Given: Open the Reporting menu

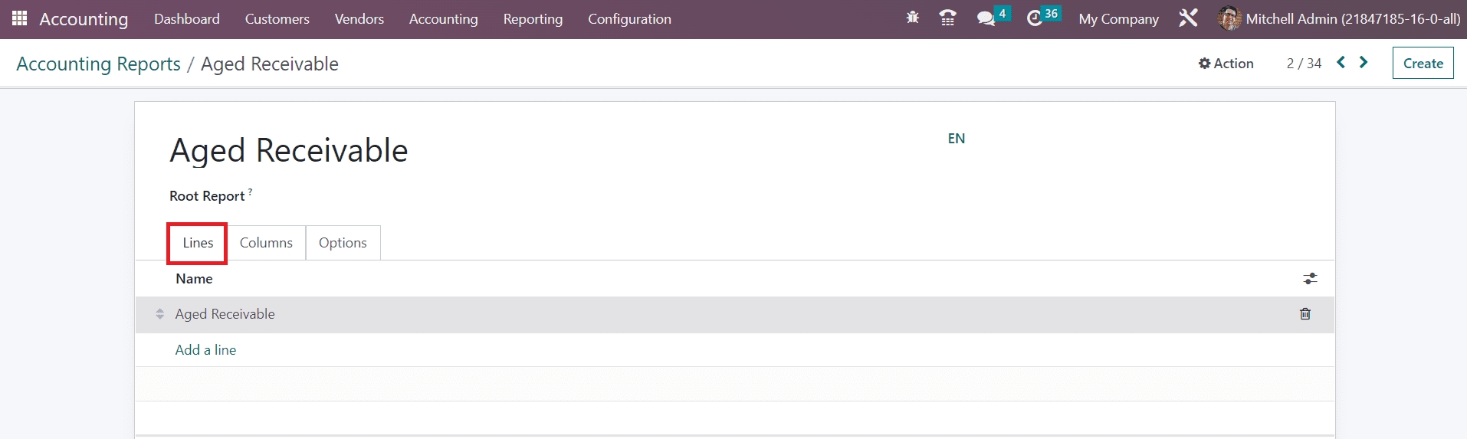Looking at the screenshot, I should pos(533,19).
